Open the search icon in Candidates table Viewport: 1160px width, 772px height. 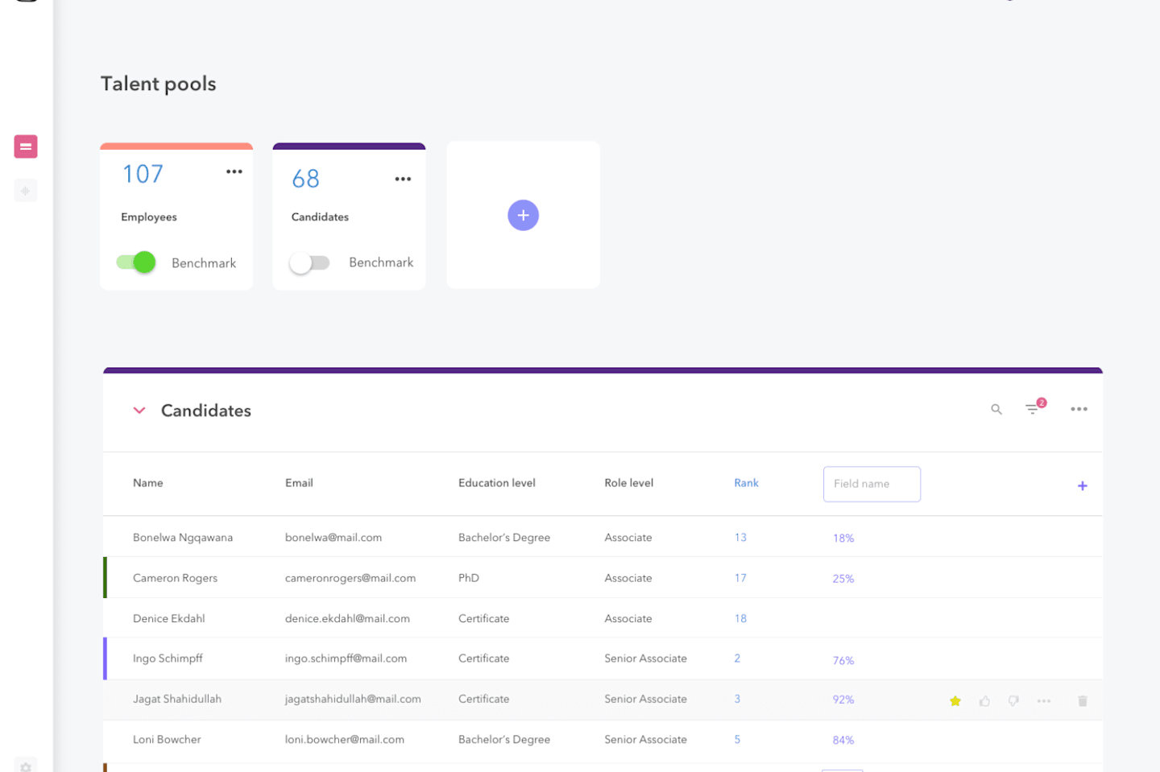(x=996, y=410)
